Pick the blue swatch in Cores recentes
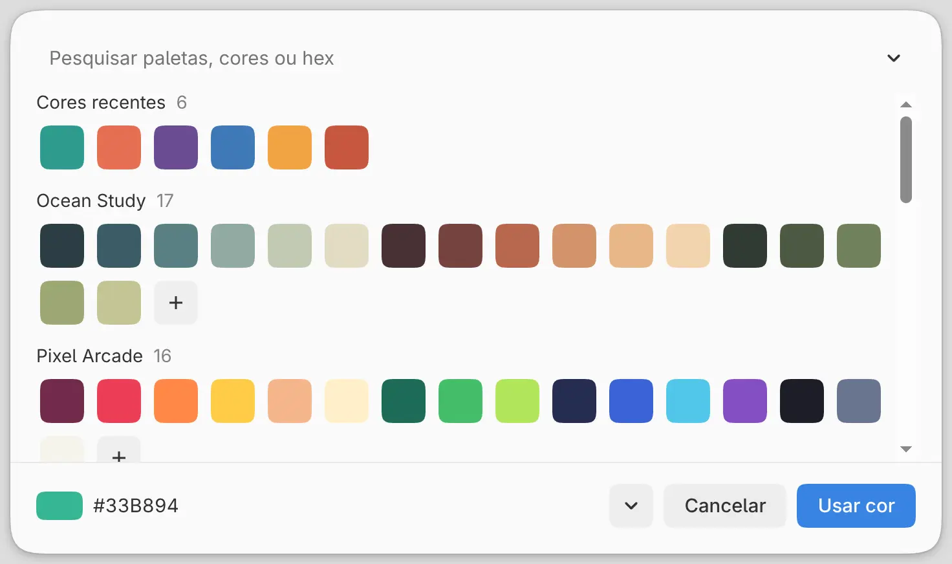Screen dimensions: 952x564 pyautogui.click(x=233, y=147)
